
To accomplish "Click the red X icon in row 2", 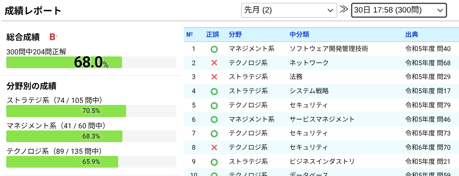I will pos(214,63).
